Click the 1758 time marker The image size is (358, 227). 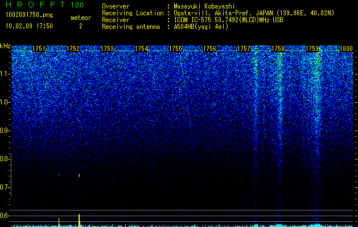(x=278, y=49)
